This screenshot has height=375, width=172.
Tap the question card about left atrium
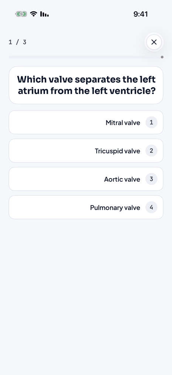[x=86, y=85]
